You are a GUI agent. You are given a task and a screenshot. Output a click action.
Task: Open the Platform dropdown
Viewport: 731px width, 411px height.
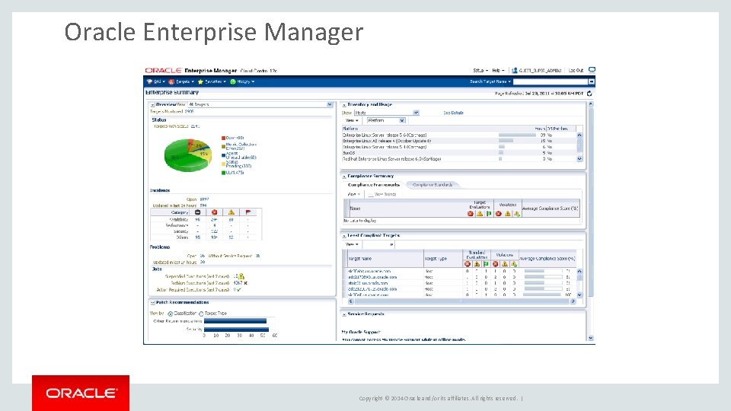point(385,120)
